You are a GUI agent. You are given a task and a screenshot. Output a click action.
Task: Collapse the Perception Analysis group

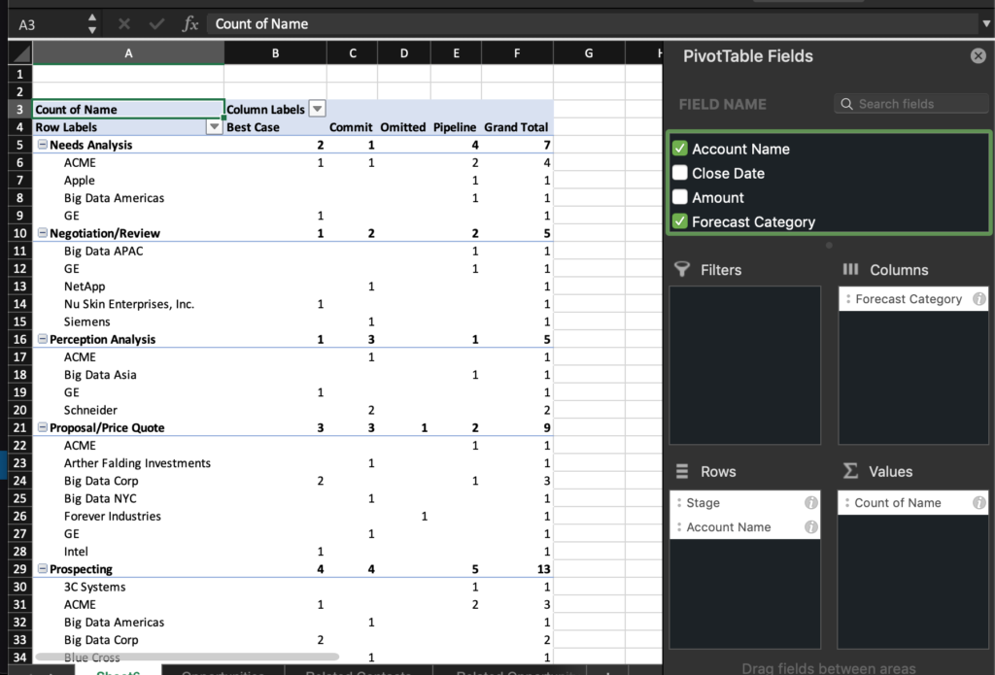click(42, 339)
